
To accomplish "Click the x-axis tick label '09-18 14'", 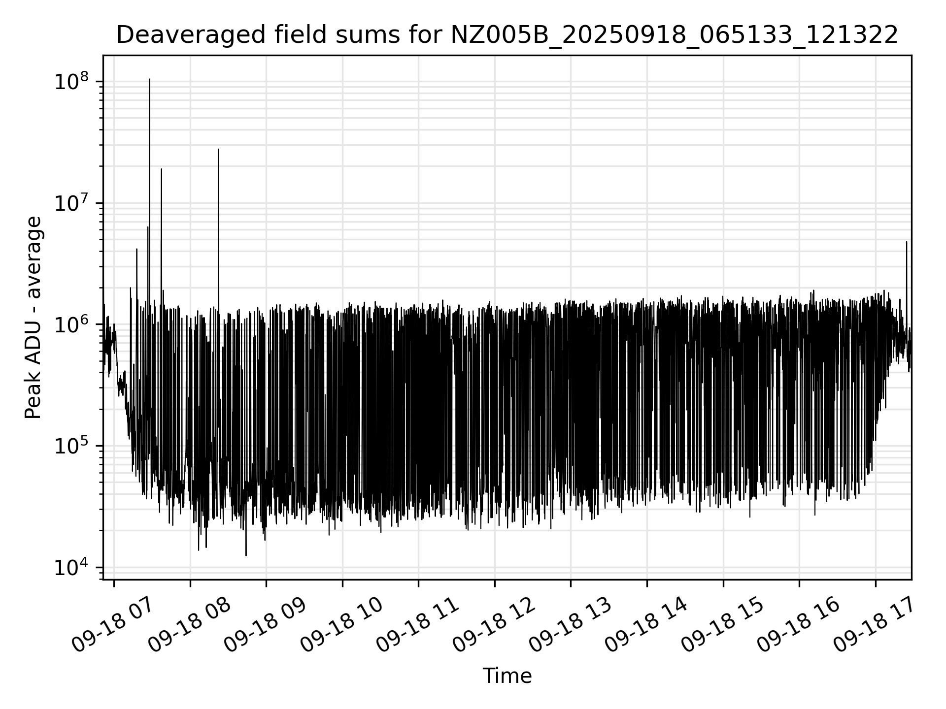I will click(645, 624).
